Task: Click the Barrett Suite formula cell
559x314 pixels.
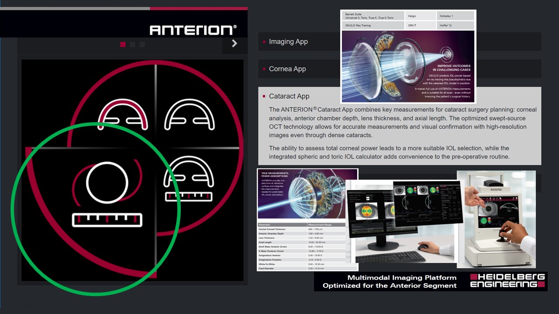Action: click(x=373, y=16)
